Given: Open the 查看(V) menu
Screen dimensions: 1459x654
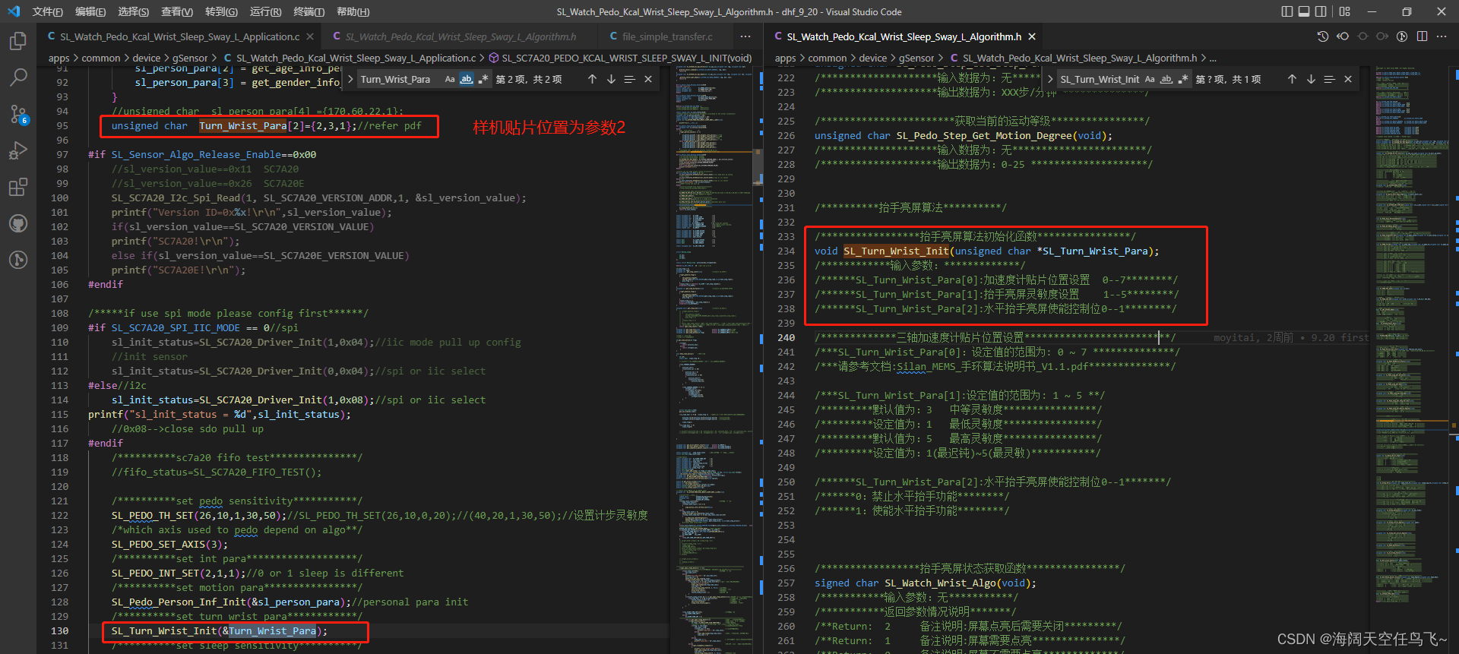Looking at the screenshot, I should pos(176,11).
